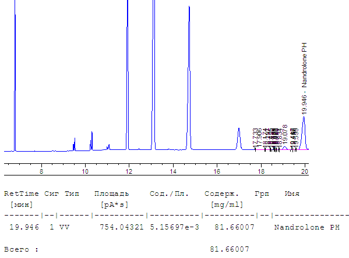This screenshot has height=258, width=349.
Task: Click the peak near 13.1 minutes
Action: (x=153, y=76)
